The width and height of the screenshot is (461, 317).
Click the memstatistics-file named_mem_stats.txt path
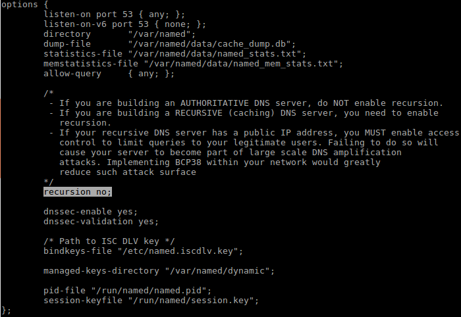(x=244, y=64)
